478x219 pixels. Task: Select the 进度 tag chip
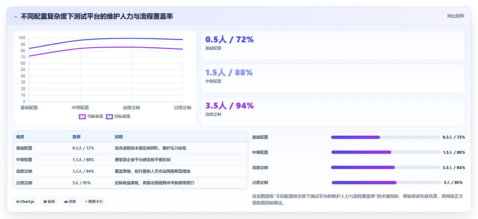70,201
